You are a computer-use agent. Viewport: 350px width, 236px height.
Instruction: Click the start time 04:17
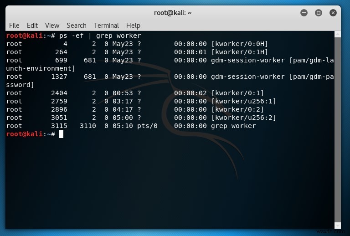point(123,109)
